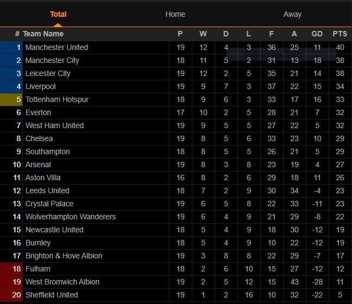The width and height of the screenshot is (352, 304).
Task: Click the West Ham United row name
Action: 54,125
